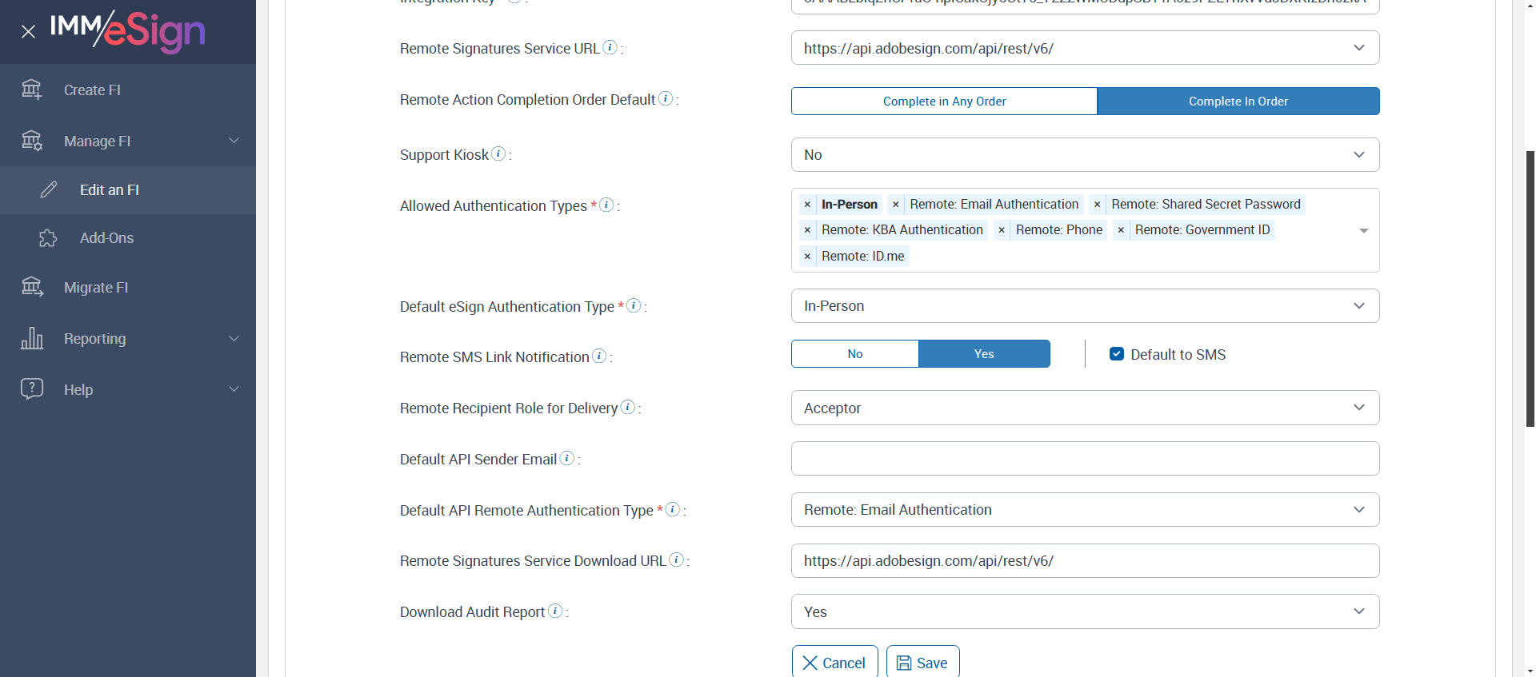Select Complete in Any Order option
The width and height of the screenshot is (1536, 677).
944,102
